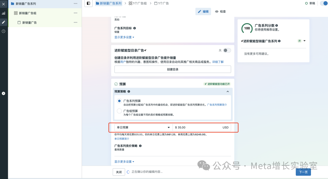This screenshot has width=328, height=179.
Task: Open the info icon next to 预算策略
Action: point(129,91)
